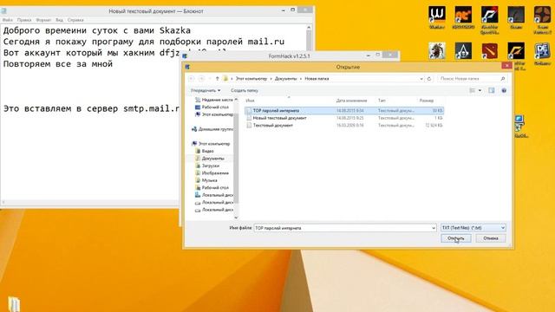Click the Домашняя группа icon in navigation pane
Viewport: 555px width, 312px height.
[x=194, y=129]
